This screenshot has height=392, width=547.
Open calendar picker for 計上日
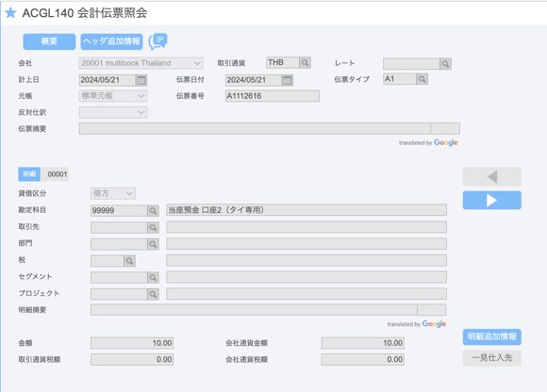[x=141, y=80]
